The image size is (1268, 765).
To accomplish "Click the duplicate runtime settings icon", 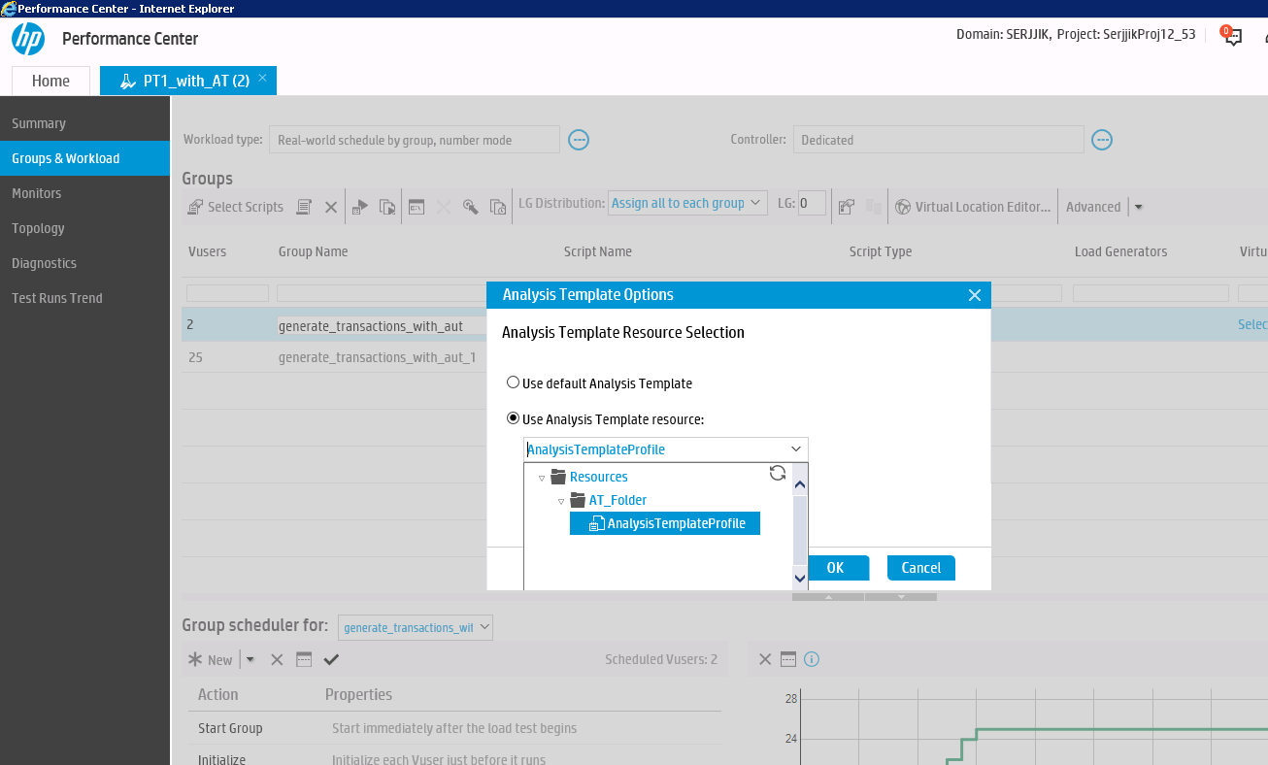I will point(387,207).
